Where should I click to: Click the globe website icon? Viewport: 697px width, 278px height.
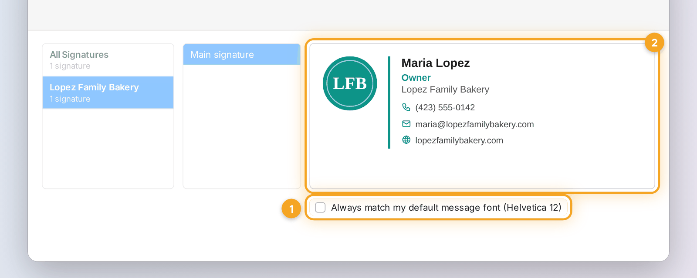406,140
